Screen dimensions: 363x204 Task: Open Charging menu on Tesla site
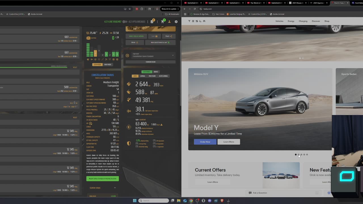tap(303, 21)
